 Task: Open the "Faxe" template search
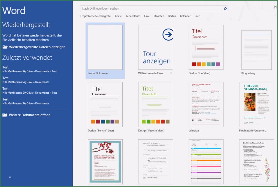pyautogui.click(x=147, y=16)
